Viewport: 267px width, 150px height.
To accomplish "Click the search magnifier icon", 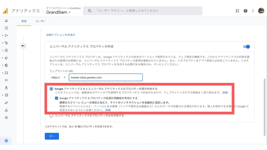I will (90, 11).
